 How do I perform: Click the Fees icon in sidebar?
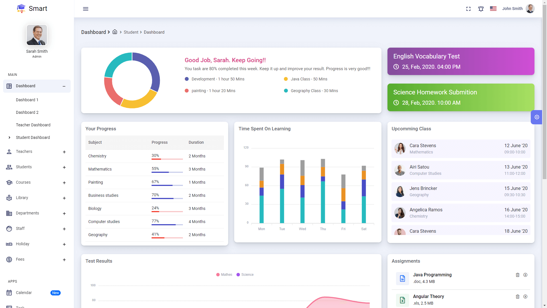point(9,259)
